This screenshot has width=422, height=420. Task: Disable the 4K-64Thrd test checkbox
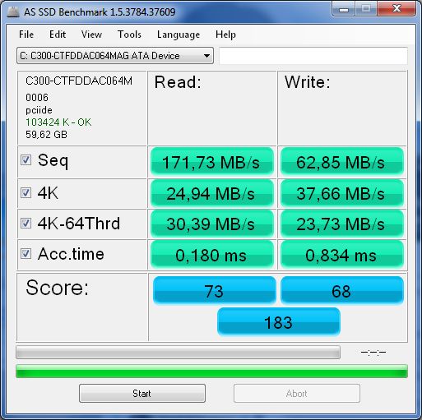(x=26, y=224)
